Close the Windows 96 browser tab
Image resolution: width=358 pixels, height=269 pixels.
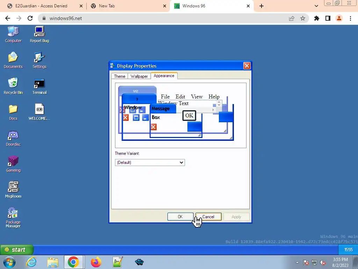click(x=248, y=6)
